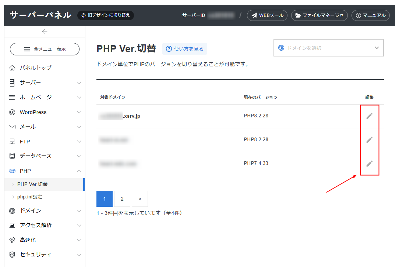Switch to old design via 旧デザインに切り替え
Screen dimensions: 399x267
tap(106, 15)
